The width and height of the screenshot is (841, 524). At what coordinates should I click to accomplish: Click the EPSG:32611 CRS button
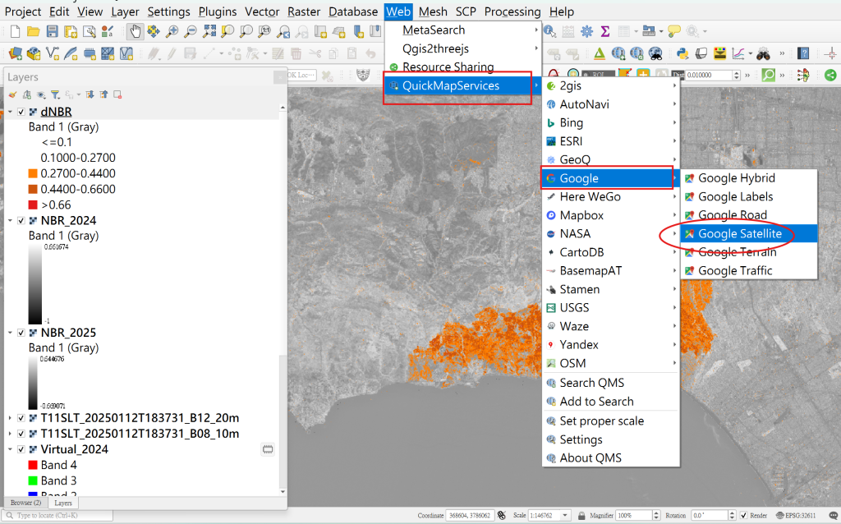click(796, 516)
